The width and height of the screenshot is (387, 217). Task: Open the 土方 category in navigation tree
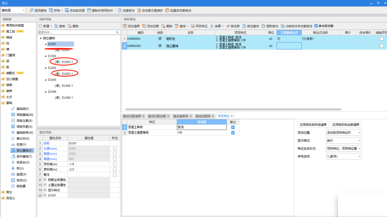pos(9,97)
